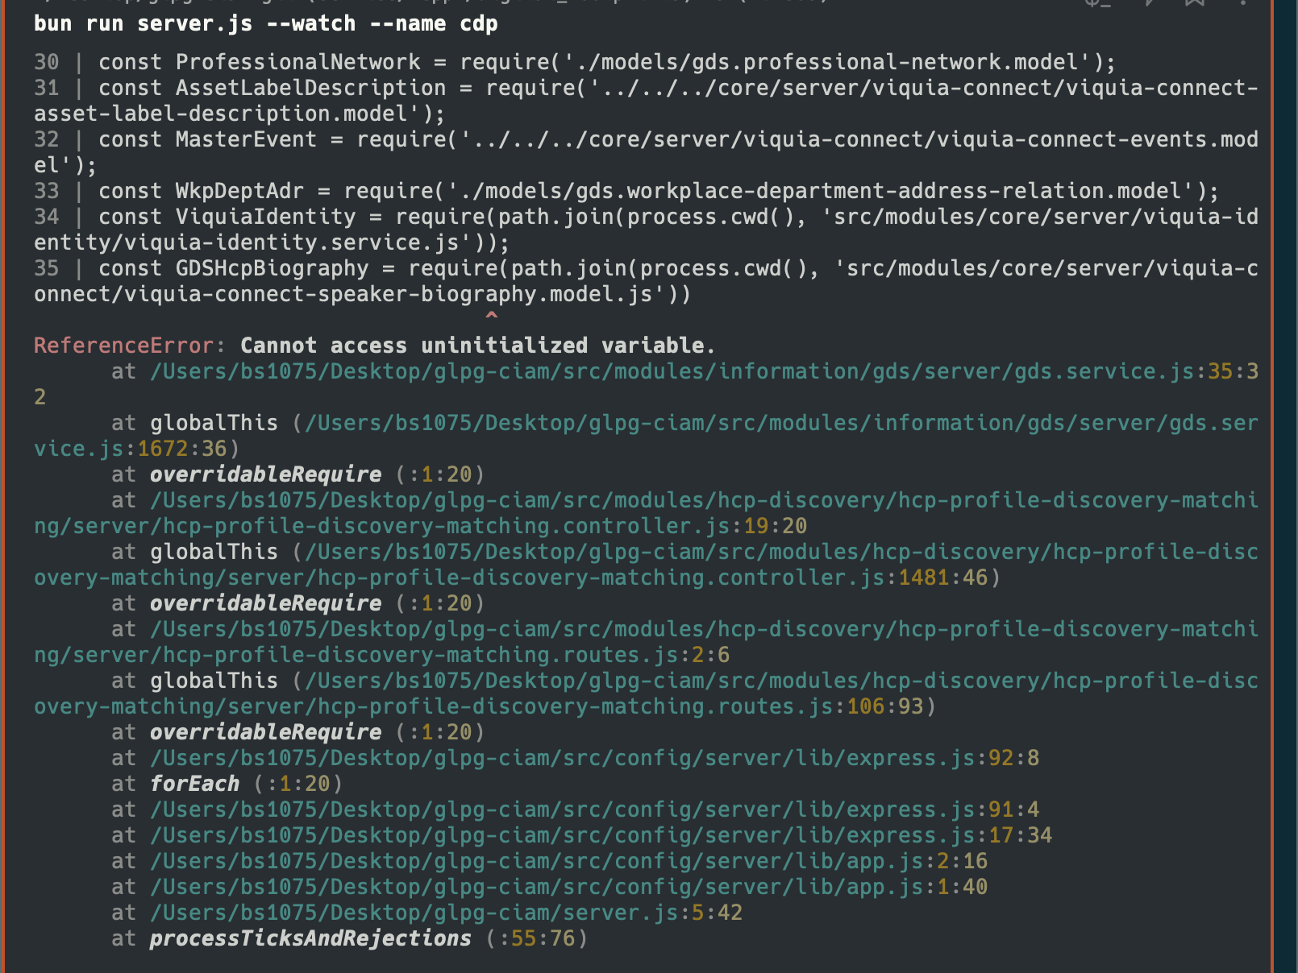Open app.js:2 from the stack trace
The height and width of the screenshot is (973, 1298).
(x=532, y=860)
